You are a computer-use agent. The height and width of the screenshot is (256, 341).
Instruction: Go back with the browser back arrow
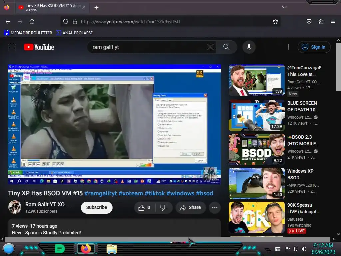click(8, 22)
